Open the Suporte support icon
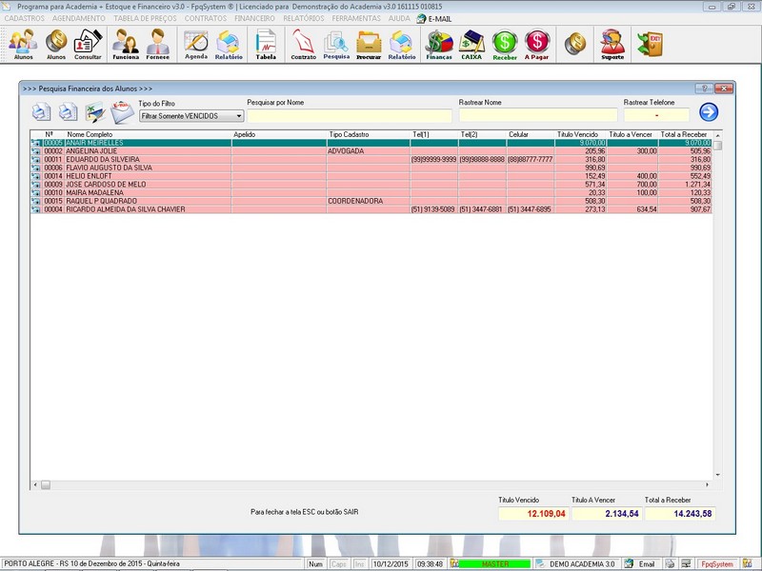 [x=612, y=44]
